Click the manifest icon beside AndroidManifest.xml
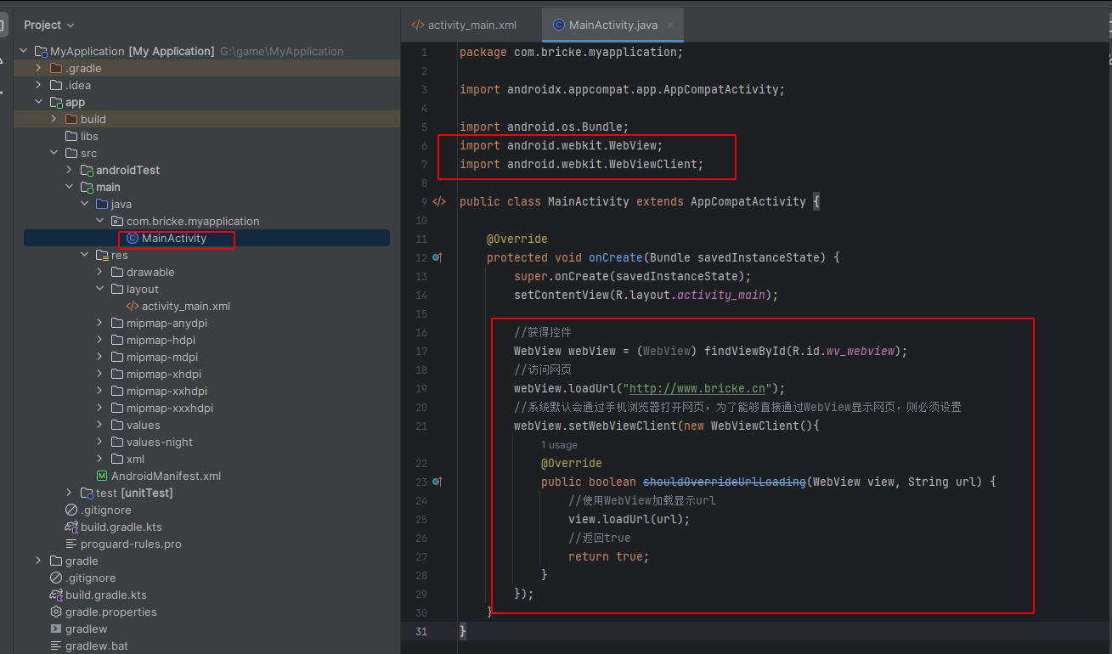The image size is (1112, 654). 102,476
